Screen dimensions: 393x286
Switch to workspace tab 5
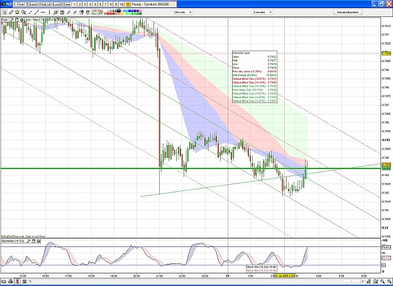95,4
